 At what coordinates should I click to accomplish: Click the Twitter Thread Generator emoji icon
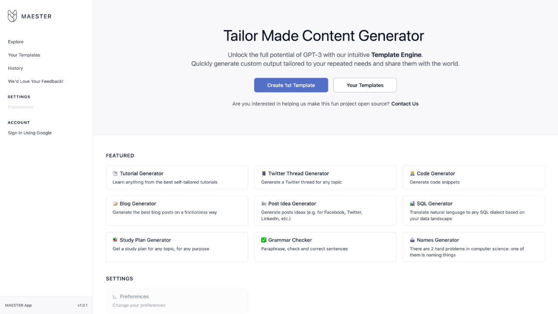click(x=264, y=174)
